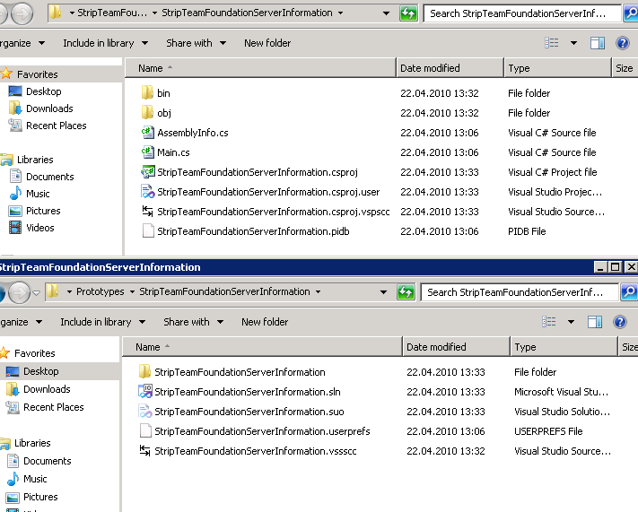Open address history dropdown in top window
638x512 pixels.
click(386, 13)
